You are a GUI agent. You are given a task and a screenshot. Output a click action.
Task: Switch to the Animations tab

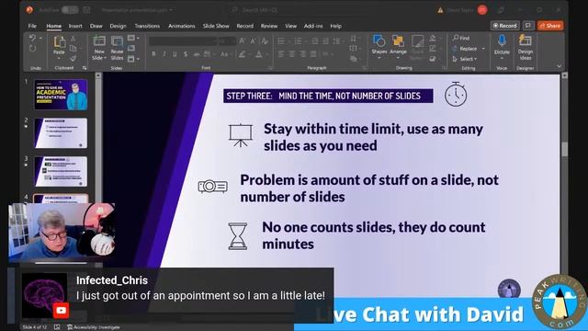pos(182,26)
